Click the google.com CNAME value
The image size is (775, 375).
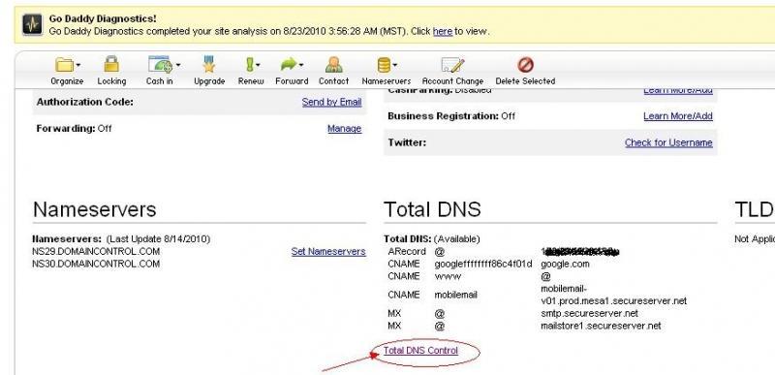565,264
